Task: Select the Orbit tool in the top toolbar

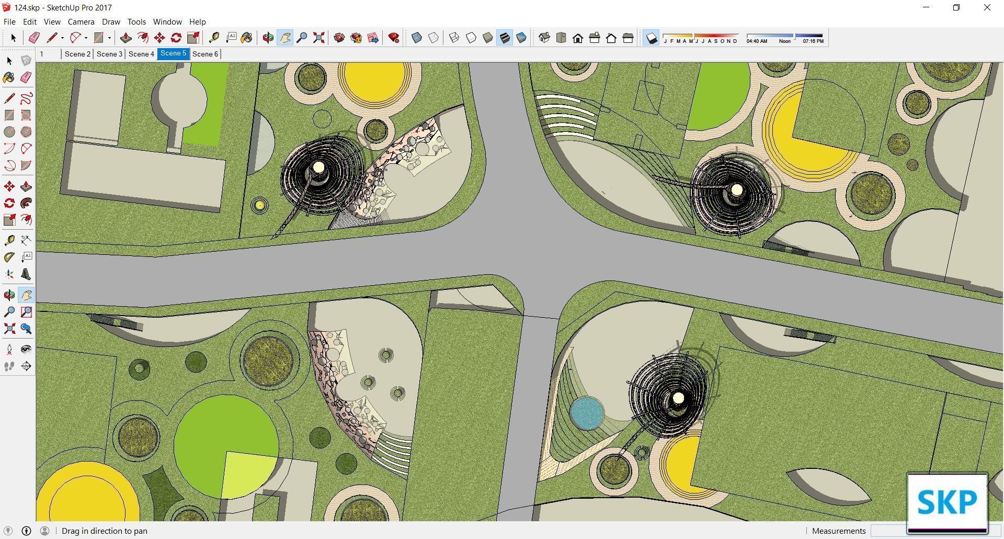Action: (x=268, y=38)
